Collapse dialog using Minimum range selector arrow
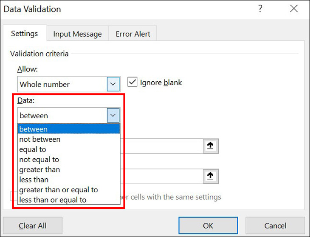 [x=210, y=146]
